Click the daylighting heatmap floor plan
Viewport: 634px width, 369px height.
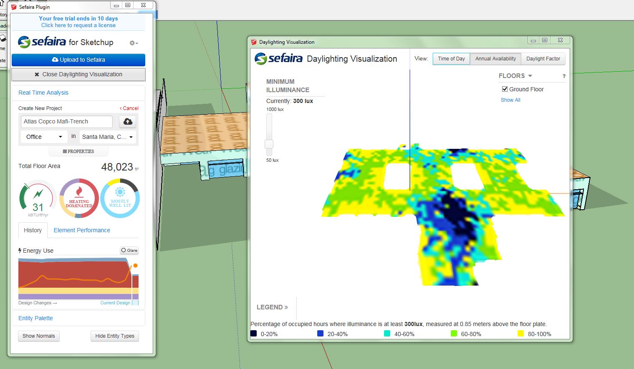[442, 215]
